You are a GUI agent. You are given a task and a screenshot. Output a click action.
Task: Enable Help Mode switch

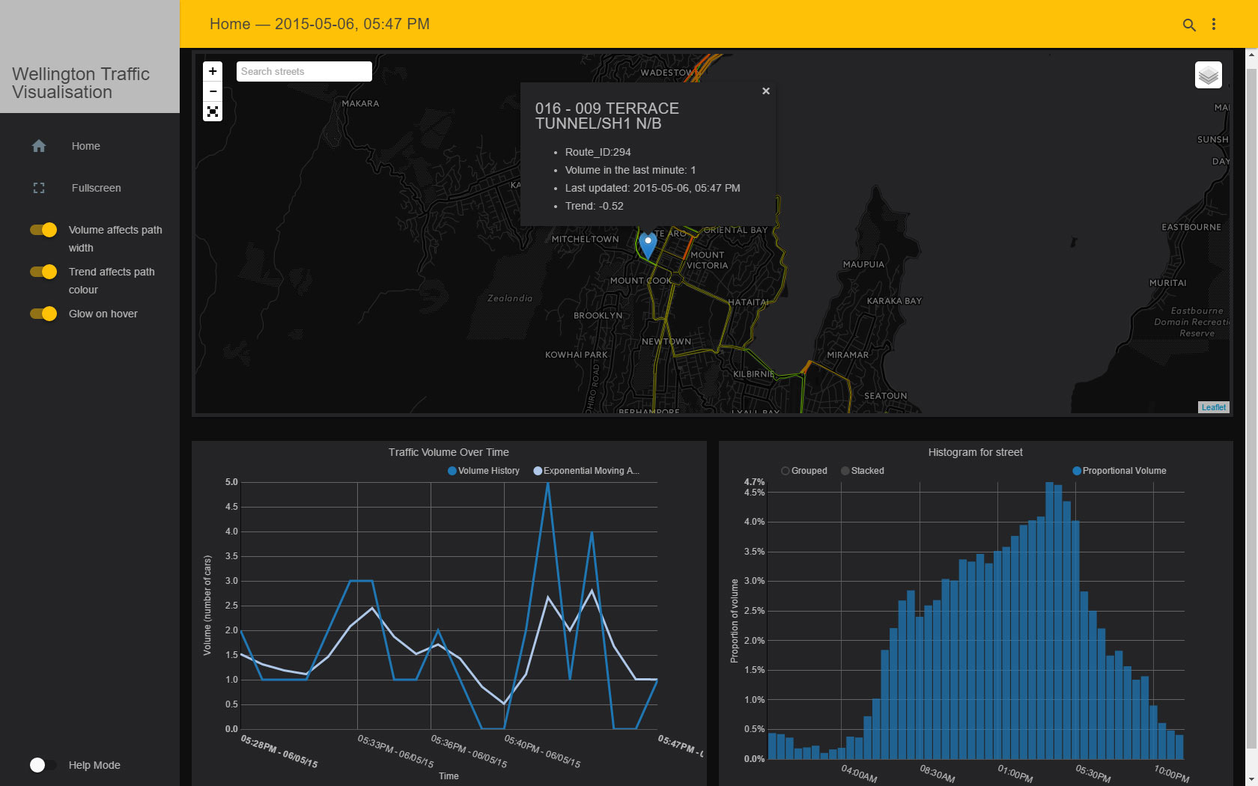43,765
